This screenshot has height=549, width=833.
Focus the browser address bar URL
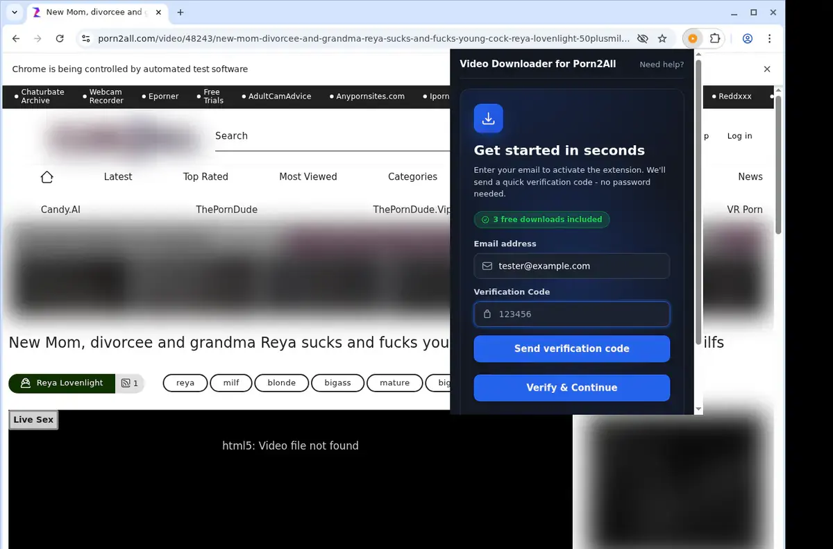pos(364,39)
